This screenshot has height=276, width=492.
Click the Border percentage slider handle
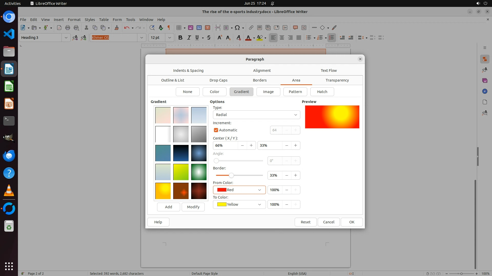point(231,175)
